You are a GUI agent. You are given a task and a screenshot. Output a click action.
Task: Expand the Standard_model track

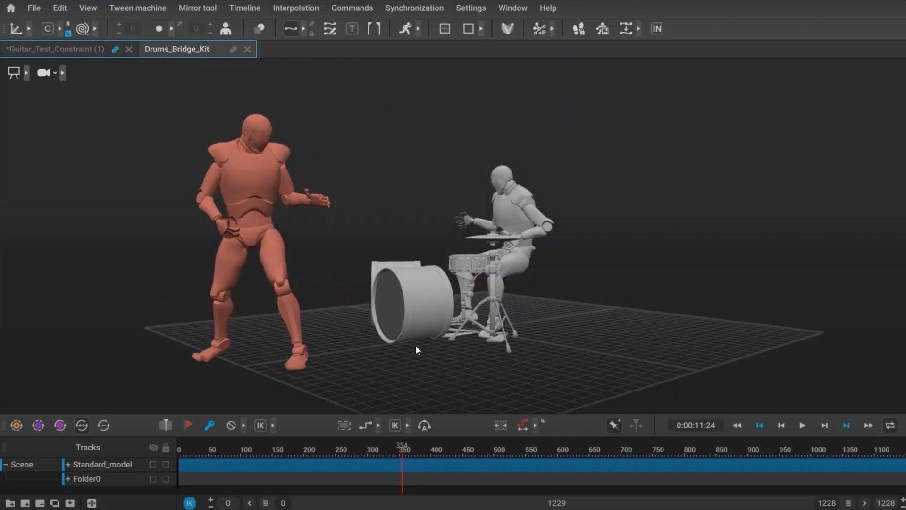click(68, 464)
